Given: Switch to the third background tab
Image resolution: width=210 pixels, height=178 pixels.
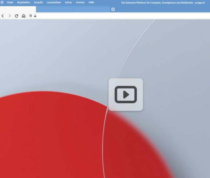Looking at the screenshot, I should (92, 9).
